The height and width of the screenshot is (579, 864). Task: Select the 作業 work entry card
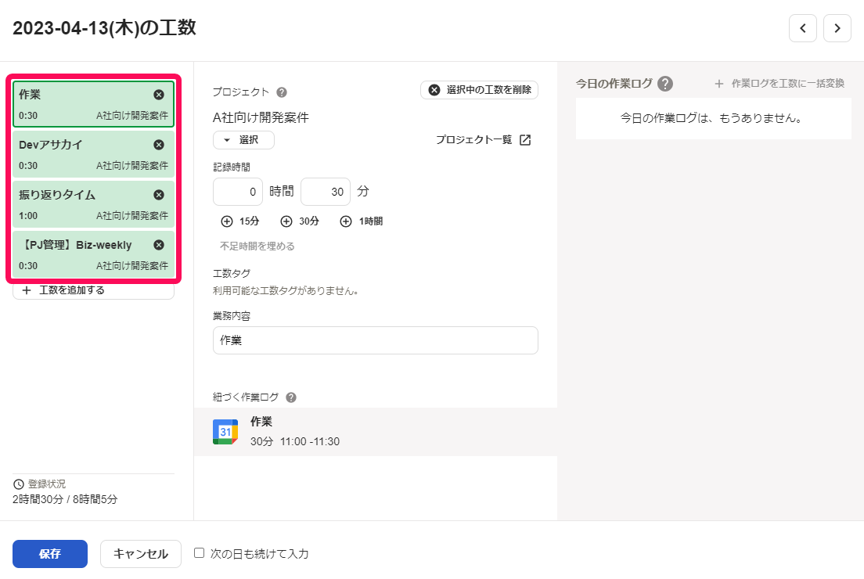[x=93, y=104]
